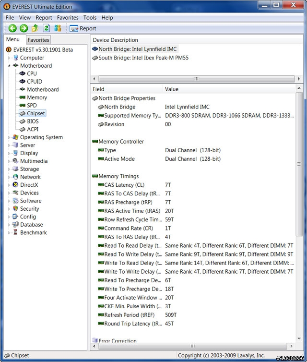Select the Refresh Period (tREF) row

point(193,315)
